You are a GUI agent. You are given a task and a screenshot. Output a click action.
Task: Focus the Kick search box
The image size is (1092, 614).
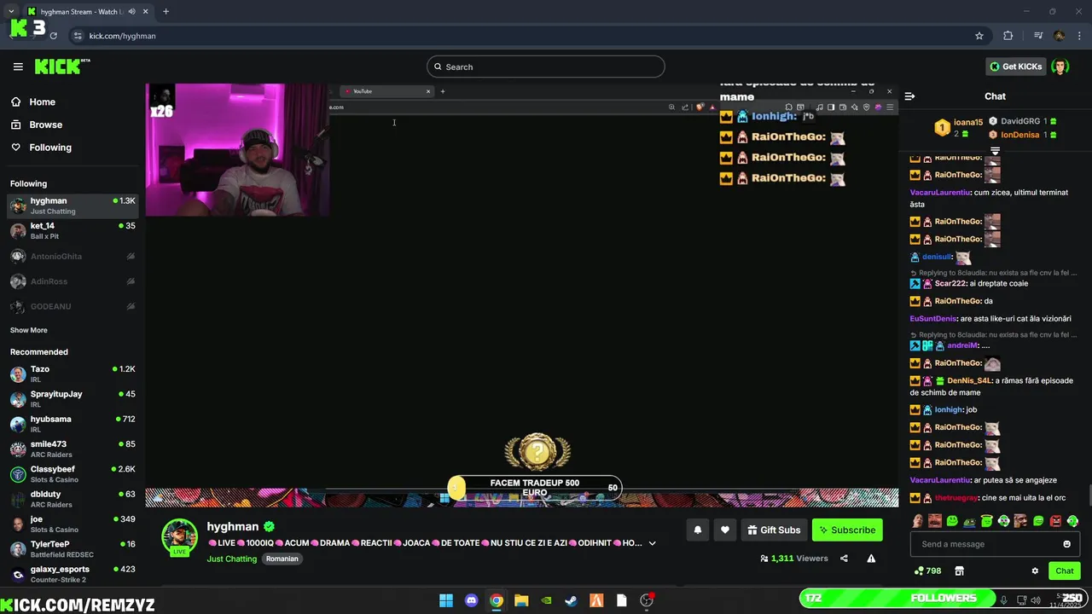[546, 67]
